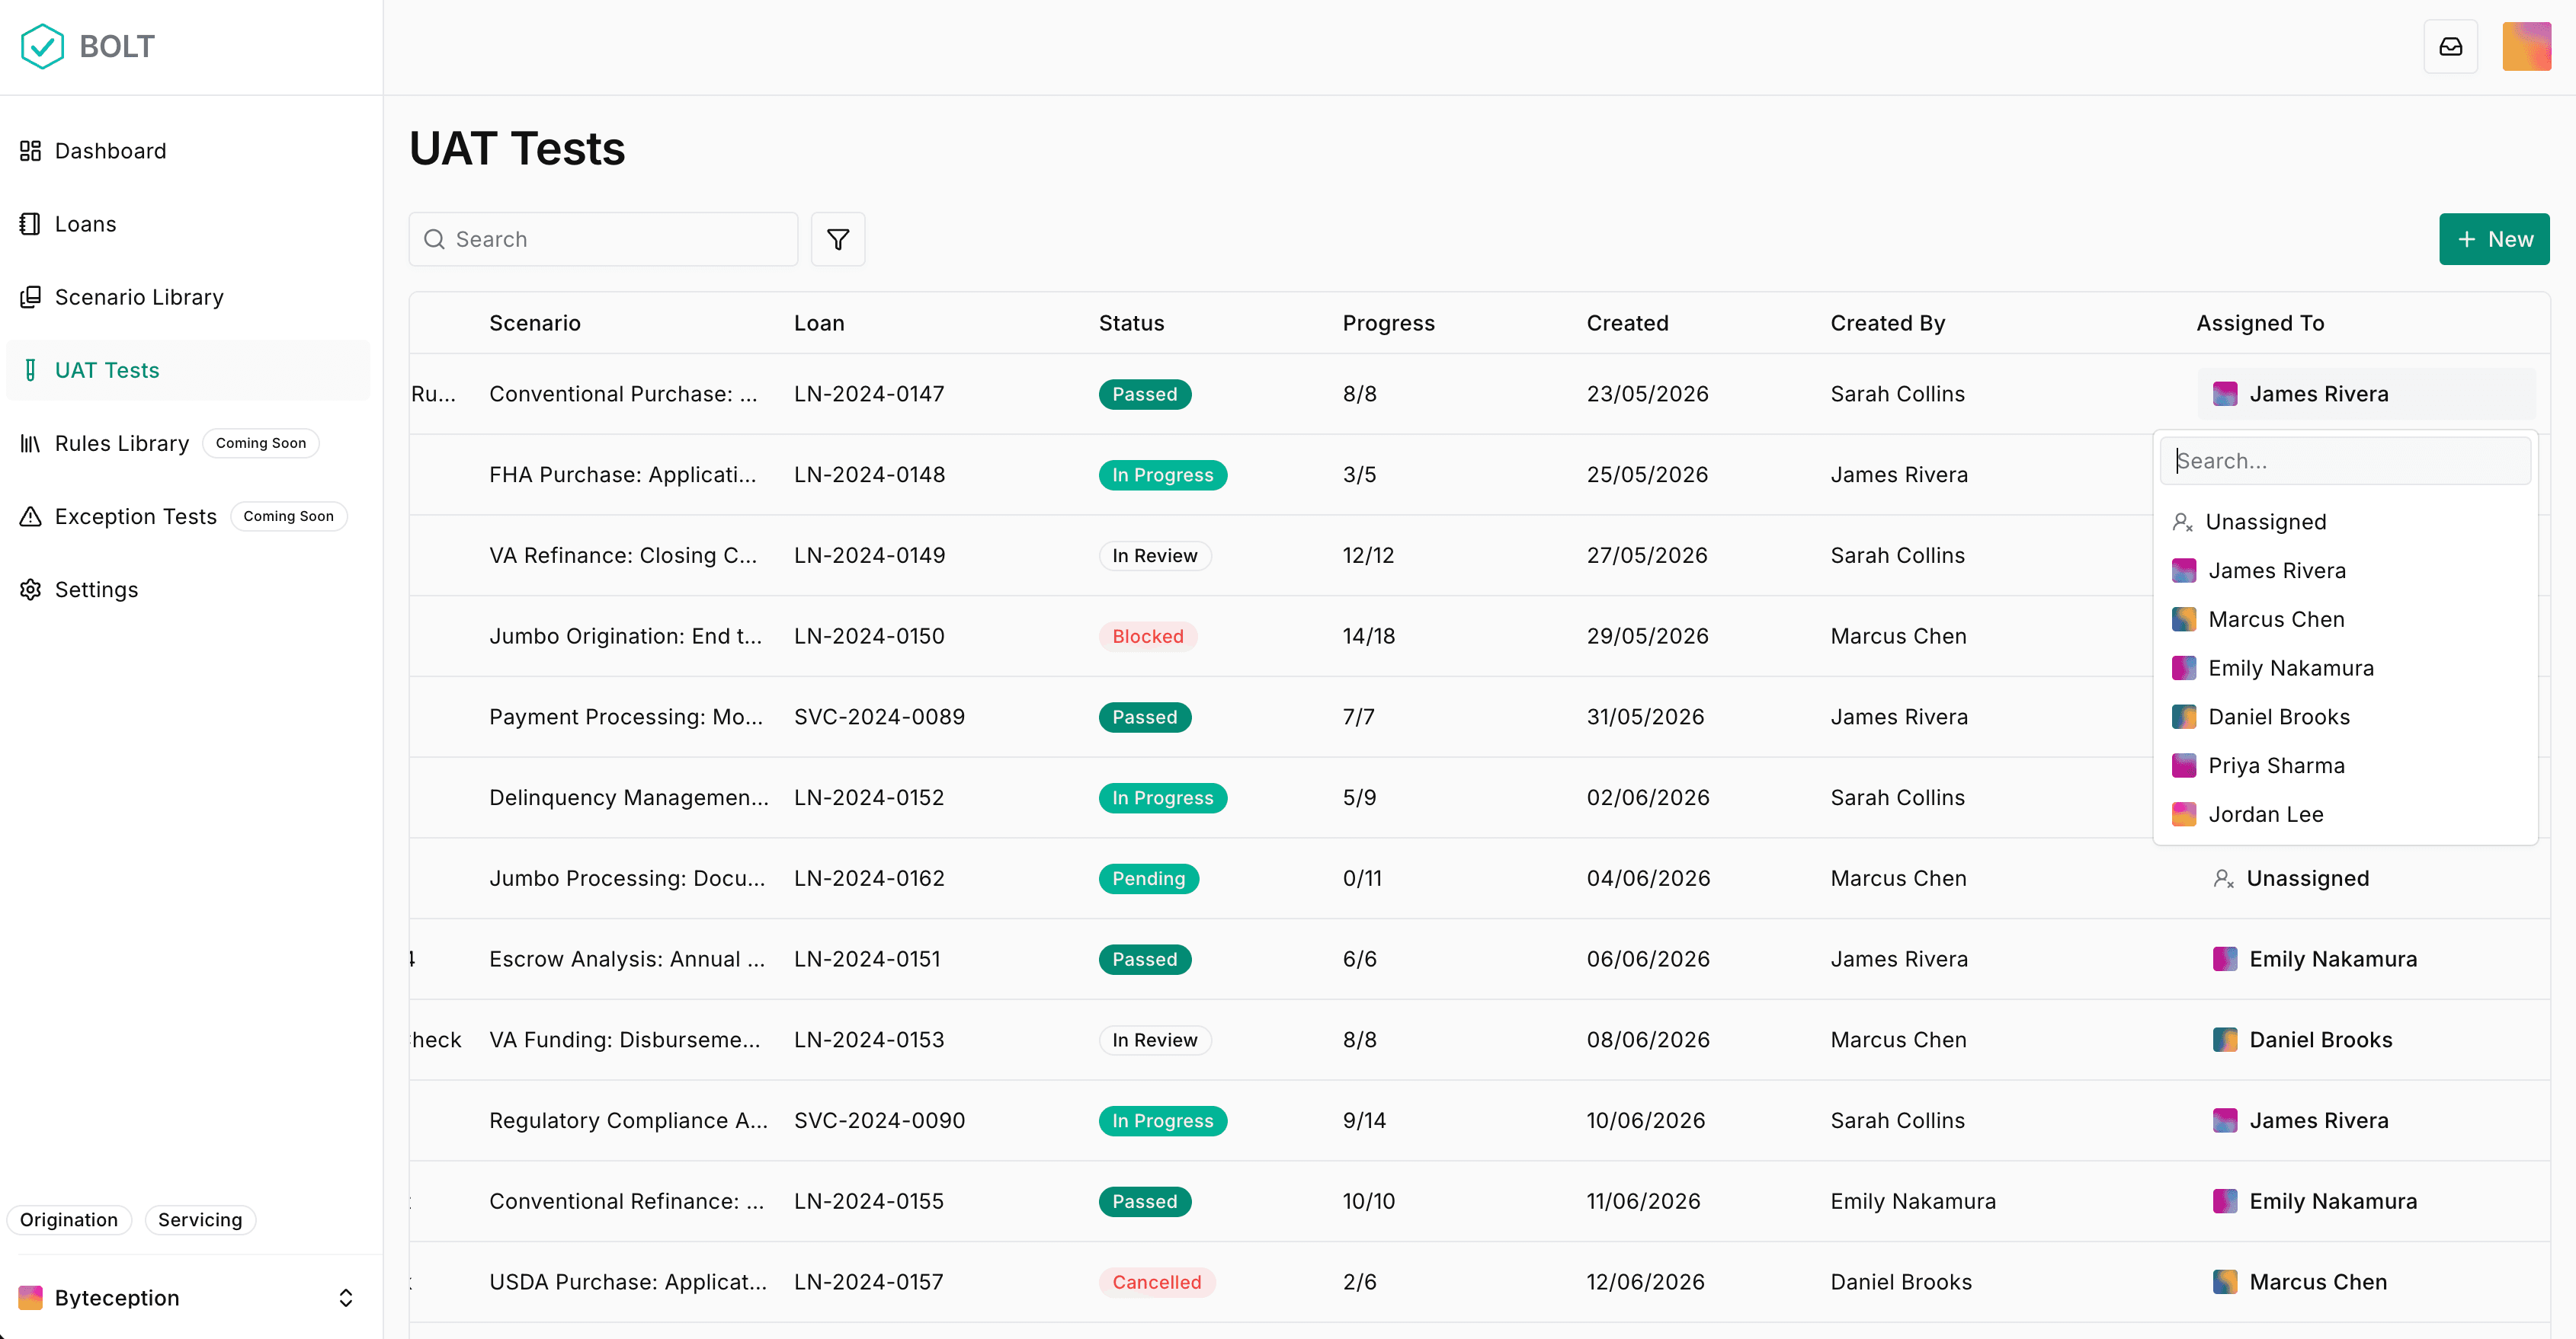Open Emily Nakamura assignee for LN-2024-0151
2576x1339 pixels.
tap(2366, 958)
